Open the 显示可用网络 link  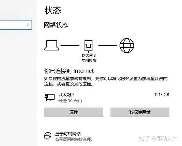(68, 134)
